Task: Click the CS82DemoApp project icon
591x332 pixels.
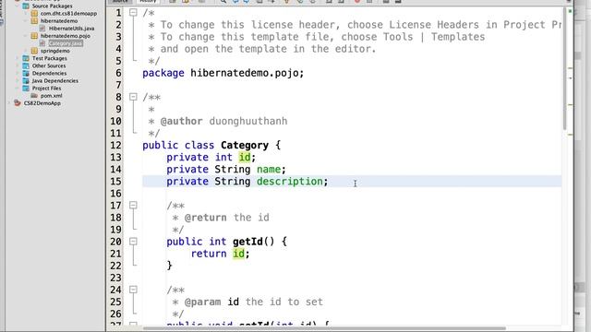Action: tap(18, 102)
